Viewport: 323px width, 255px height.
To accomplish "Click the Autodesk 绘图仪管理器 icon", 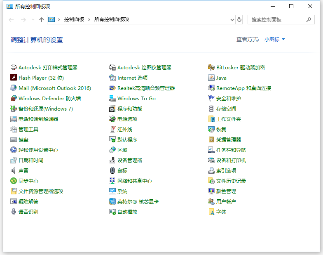I will pos(112,67).
